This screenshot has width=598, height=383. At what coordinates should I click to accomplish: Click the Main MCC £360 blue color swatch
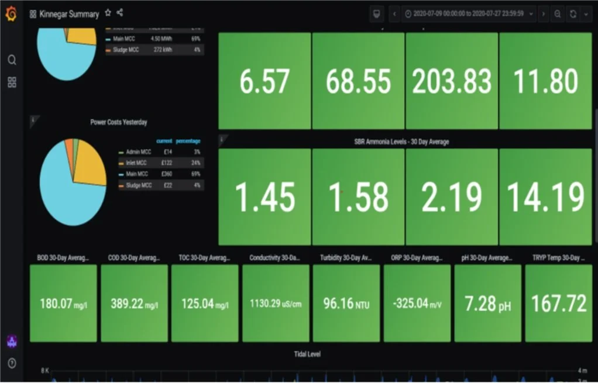[121, 174]
